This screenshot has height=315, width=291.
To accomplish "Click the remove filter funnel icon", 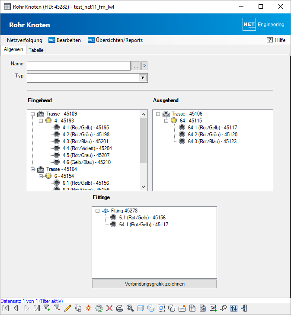I will (57, 309).
